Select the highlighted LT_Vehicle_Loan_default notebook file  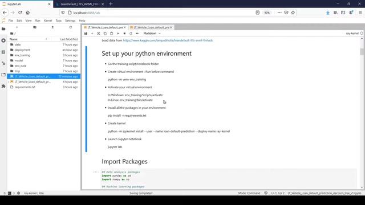pos(44,76)
